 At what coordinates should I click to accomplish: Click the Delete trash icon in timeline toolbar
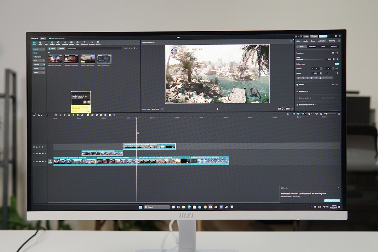pyautogui.click(x=69, y=115)
